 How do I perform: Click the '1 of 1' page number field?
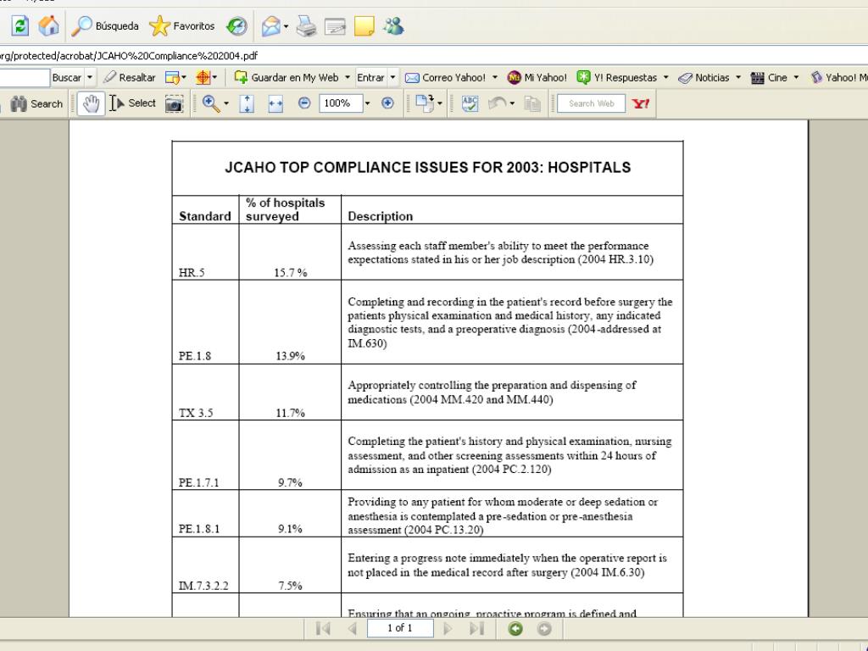click(400, 628)
